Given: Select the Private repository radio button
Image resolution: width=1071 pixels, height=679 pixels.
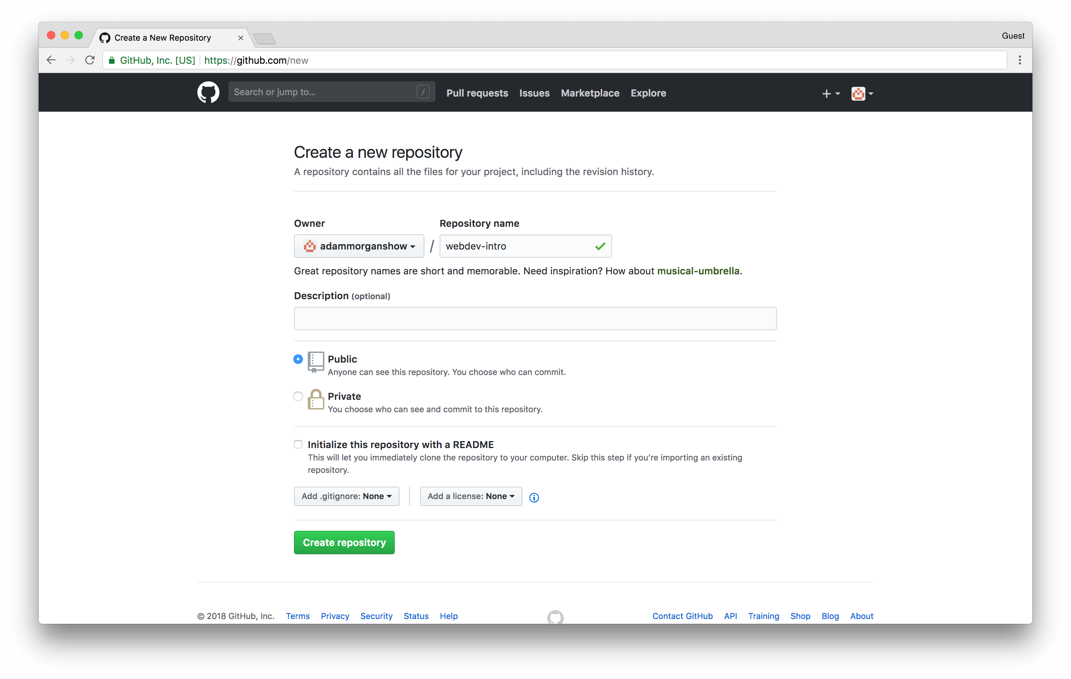Looking at the screenshot, I should point(298,396).
